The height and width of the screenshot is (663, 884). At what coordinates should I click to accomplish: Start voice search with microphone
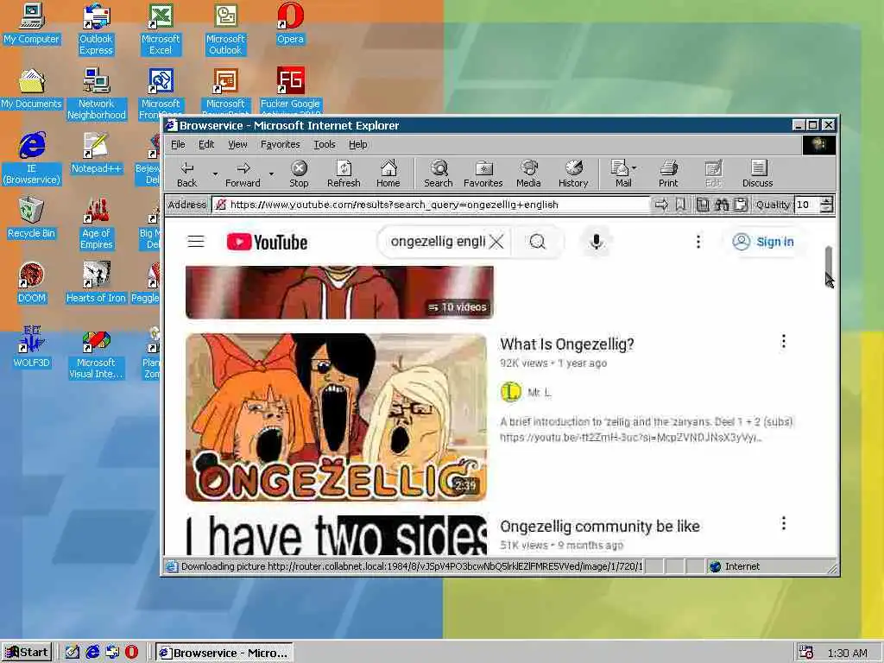pyautogui.click(x=597, y=242)
